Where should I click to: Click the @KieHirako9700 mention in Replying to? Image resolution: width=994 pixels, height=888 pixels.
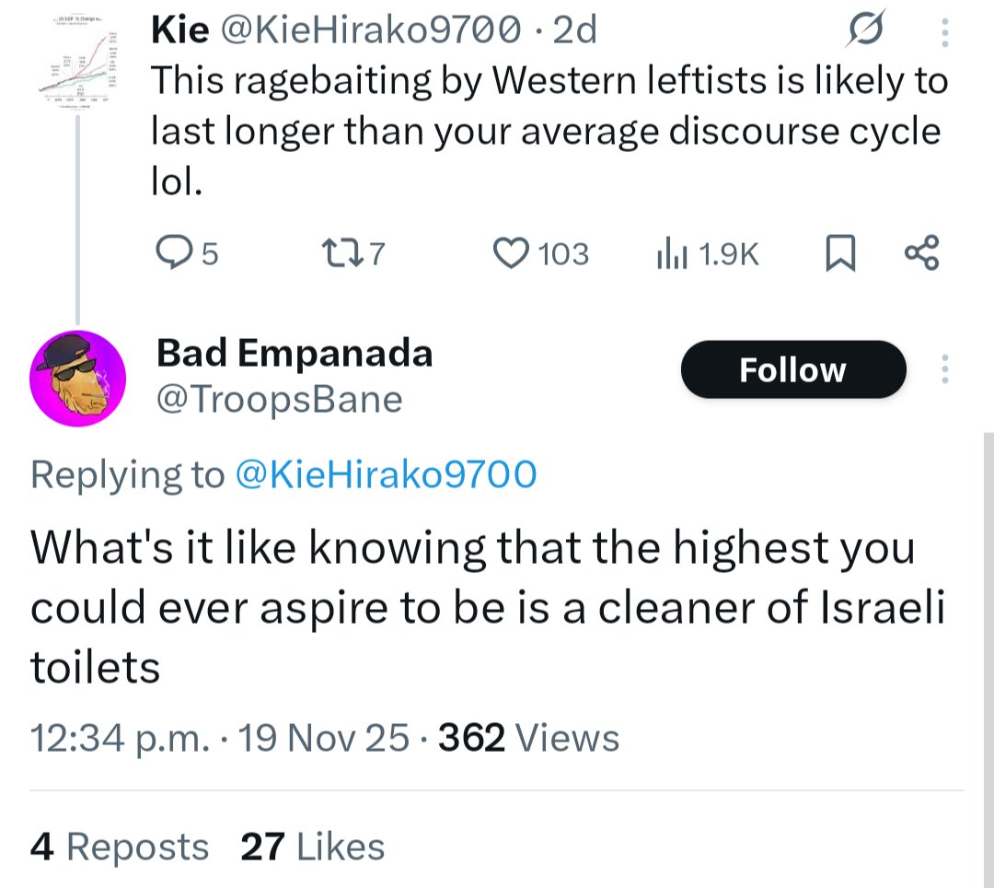coord(387,474)
